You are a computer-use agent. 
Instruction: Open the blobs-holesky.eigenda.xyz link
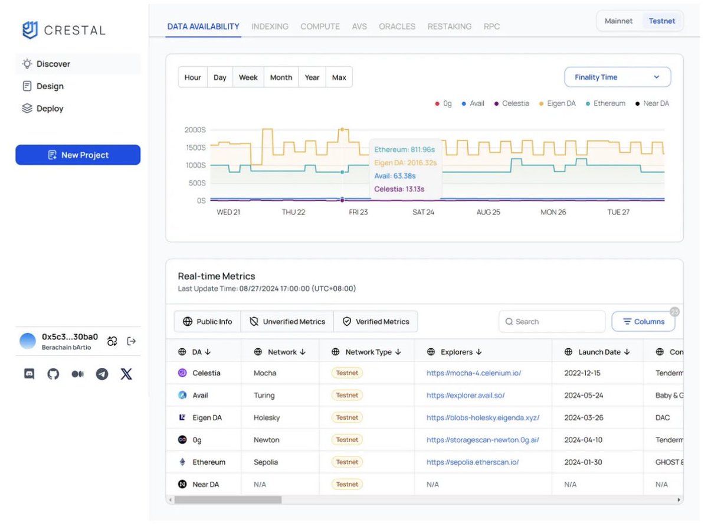483,417
